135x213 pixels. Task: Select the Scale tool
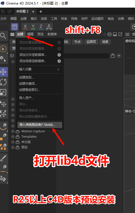3,92
